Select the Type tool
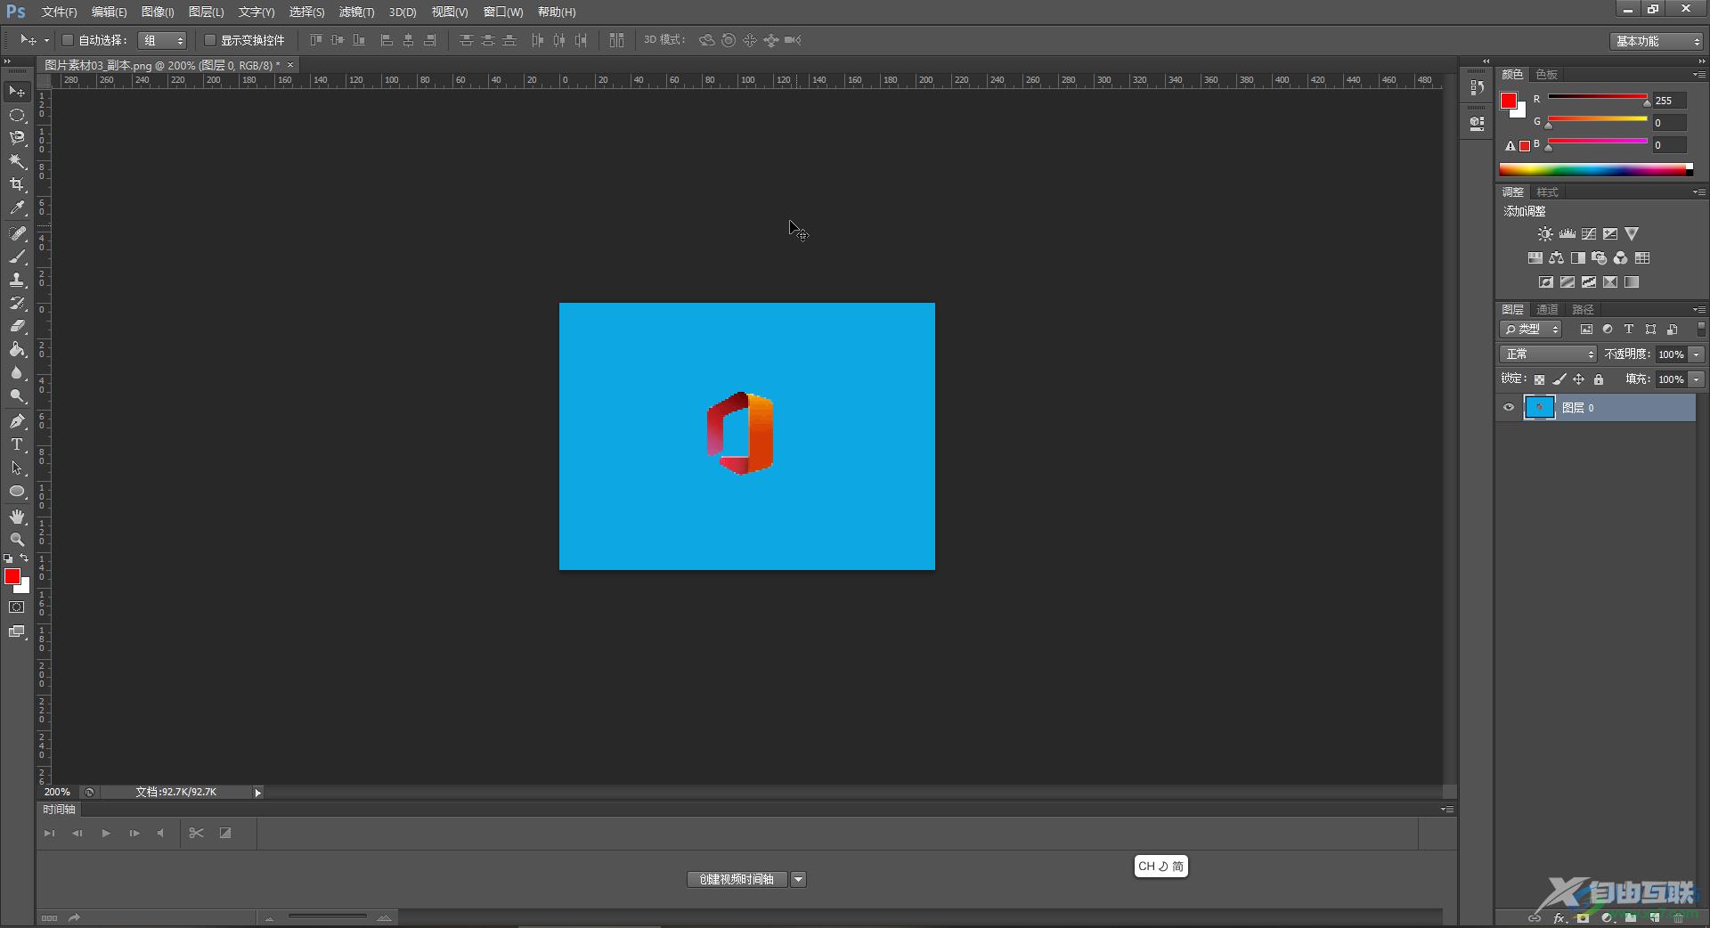1710x928 pixels. coord(17,444)
